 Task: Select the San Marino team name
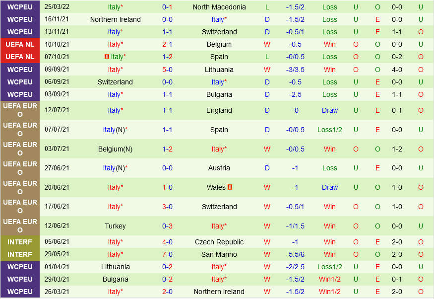[219, 254]
